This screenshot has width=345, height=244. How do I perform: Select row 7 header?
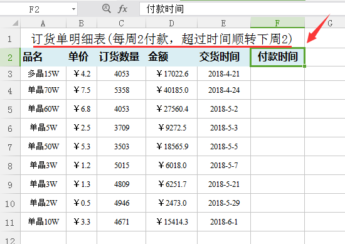coord(10,147)
